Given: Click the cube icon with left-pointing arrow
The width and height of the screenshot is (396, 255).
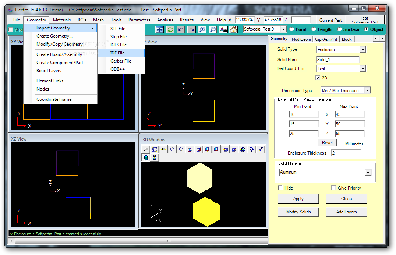Looking at the screenshot, I should coord(225,149).
